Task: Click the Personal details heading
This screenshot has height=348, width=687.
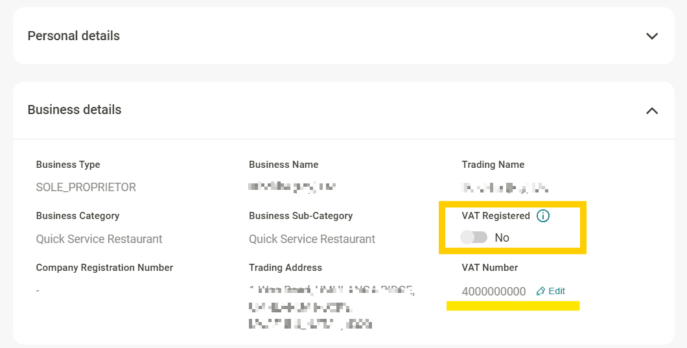Action: (74, 36)
